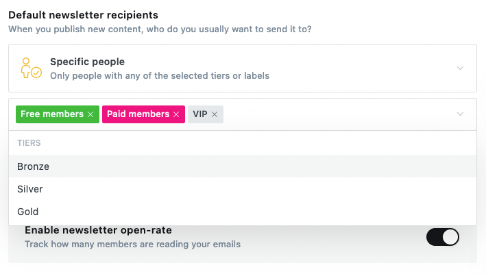Choose the Gold tier option

coord(243,212)
